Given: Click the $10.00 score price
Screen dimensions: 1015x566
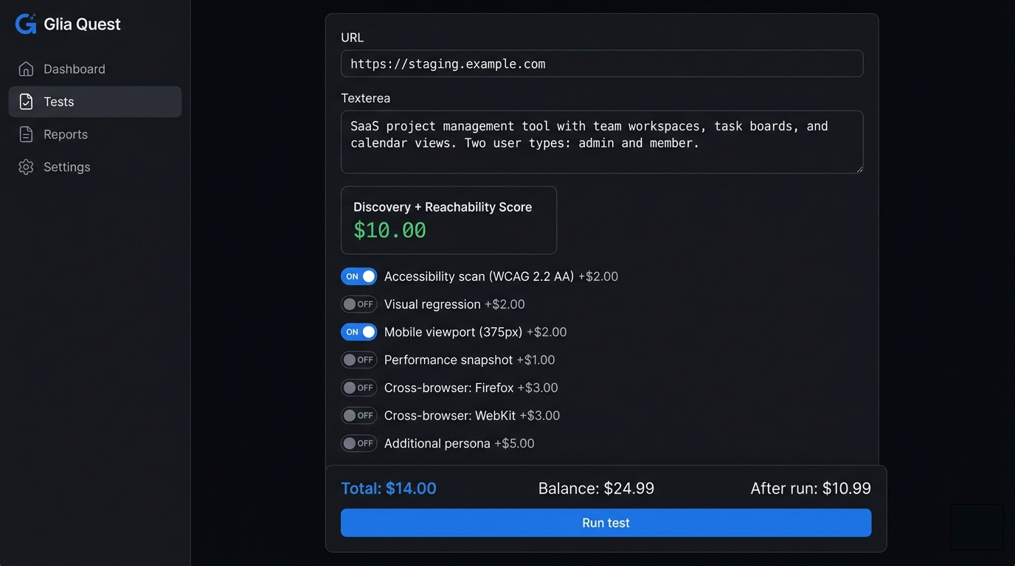Looking at the screenshot, I should (389, 230).
